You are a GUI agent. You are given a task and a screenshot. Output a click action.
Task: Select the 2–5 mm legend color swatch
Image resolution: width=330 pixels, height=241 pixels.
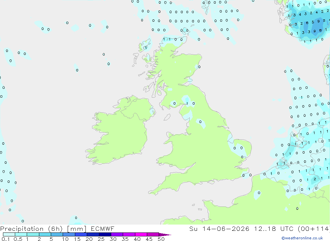click(45, 234)
